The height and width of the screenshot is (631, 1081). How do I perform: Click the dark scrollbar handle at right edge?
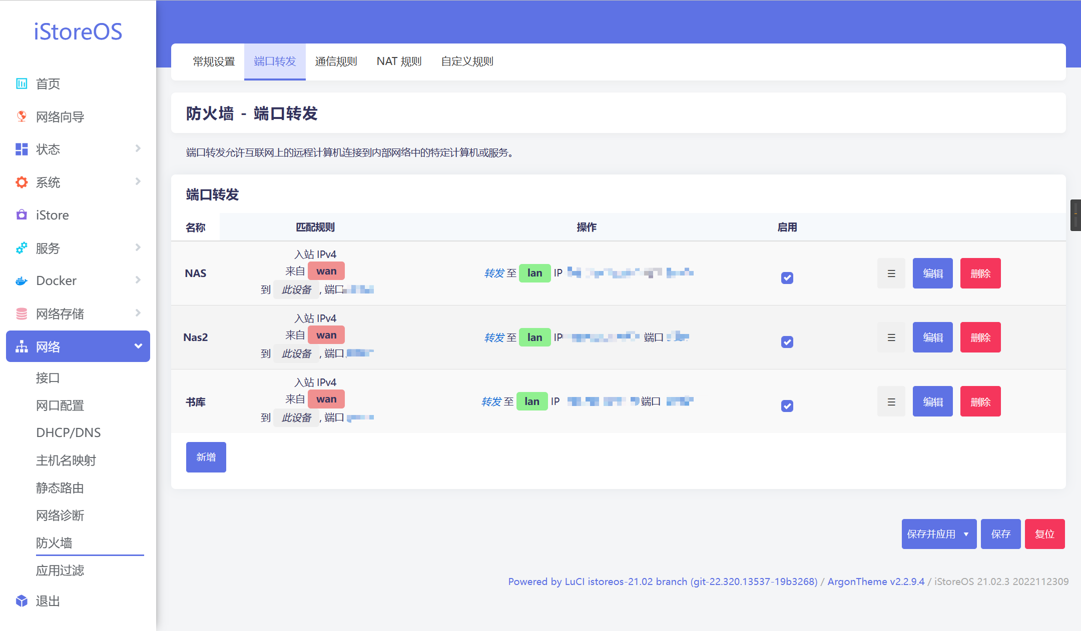pyautogui.click(x=1075, y=215)
